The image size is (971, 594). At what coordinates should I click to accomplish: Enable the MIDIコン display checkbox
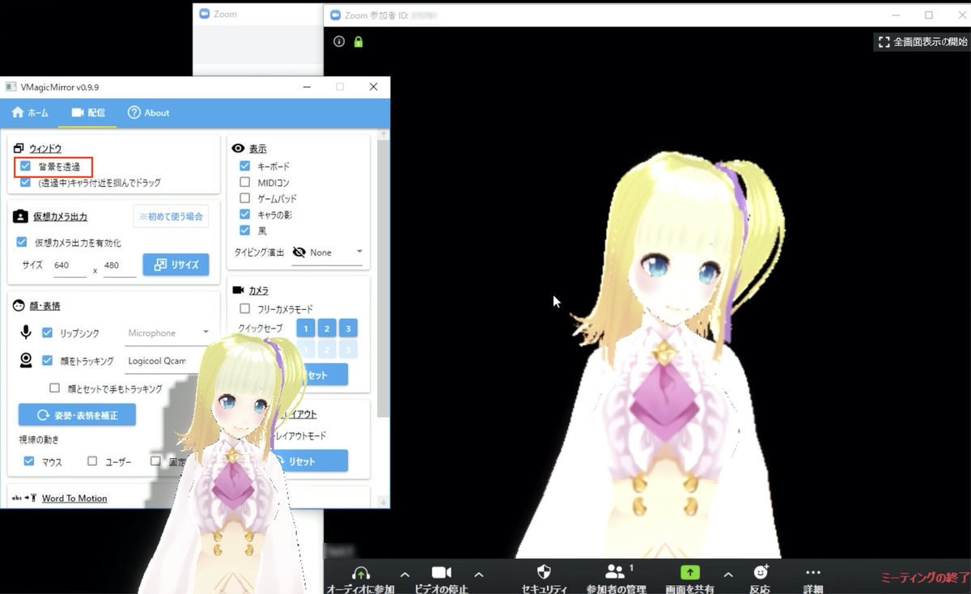(245, 182)
